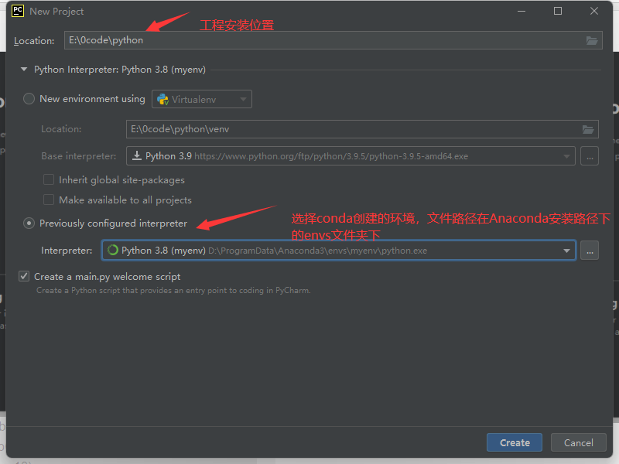Screen dimensions: 619x464
Task: Maximize the New Project window
Action: coord(558,11)
